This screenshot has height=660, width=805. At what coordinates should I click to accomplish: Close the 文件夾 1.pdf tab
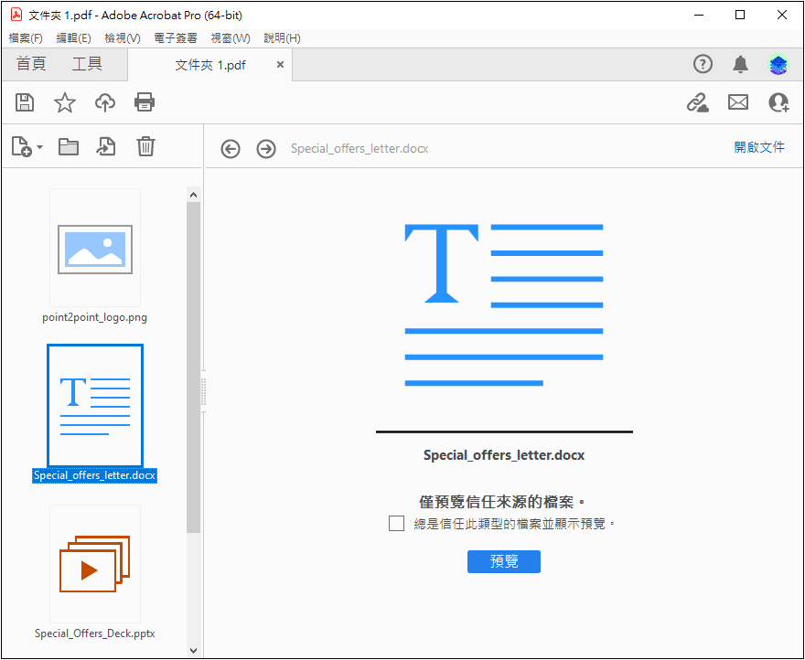click(280, 65)
